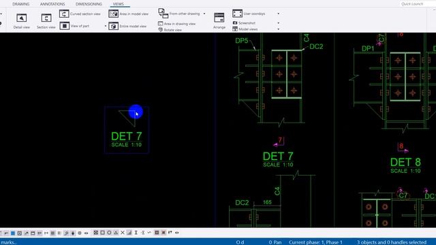The image size is (436, 245).
Task: Switch to the DIMENSIONING ribbon tab
Action: pyautogui.click(x=89, y=4)
